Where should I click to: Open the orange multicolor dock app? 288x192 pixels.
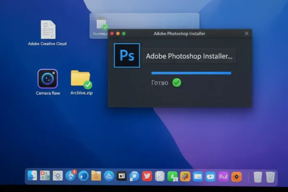coord(185,177)
